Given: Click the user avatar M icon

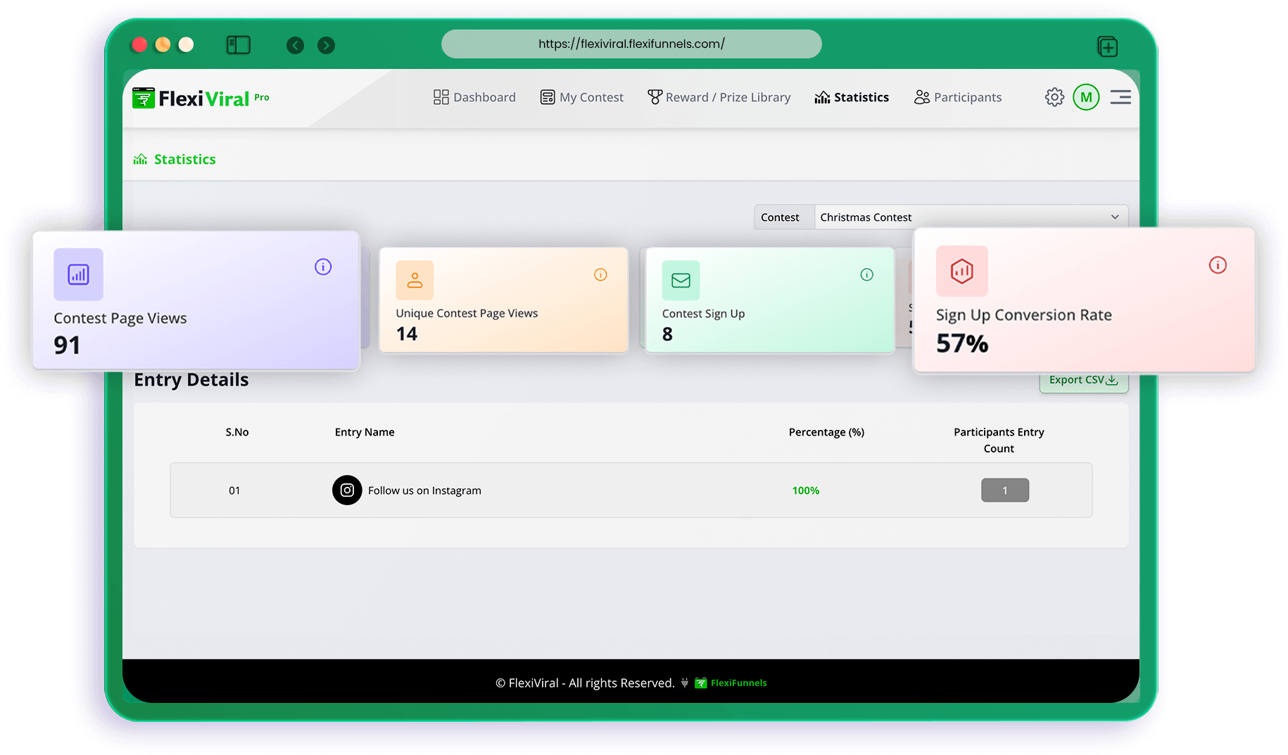Looking at the screenshot, I should [1086, 97].
